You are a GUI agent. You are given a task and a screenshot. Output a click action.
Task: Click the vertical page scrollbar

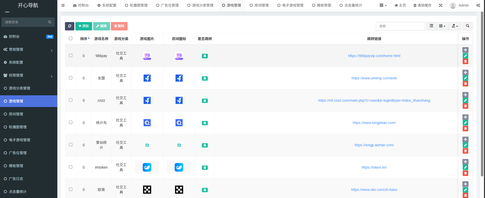(482, 94)
